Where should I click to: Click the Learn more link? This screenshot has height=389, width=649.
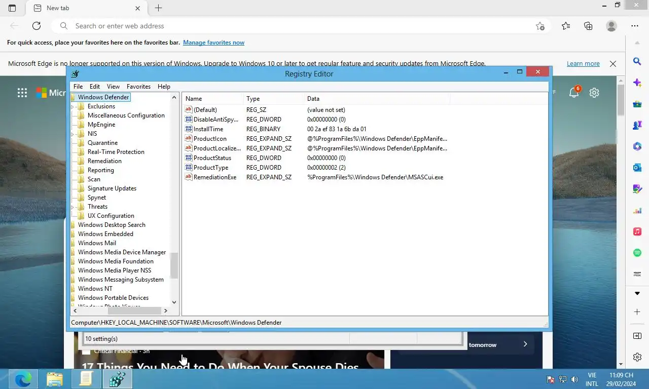[x=583, y=64]
